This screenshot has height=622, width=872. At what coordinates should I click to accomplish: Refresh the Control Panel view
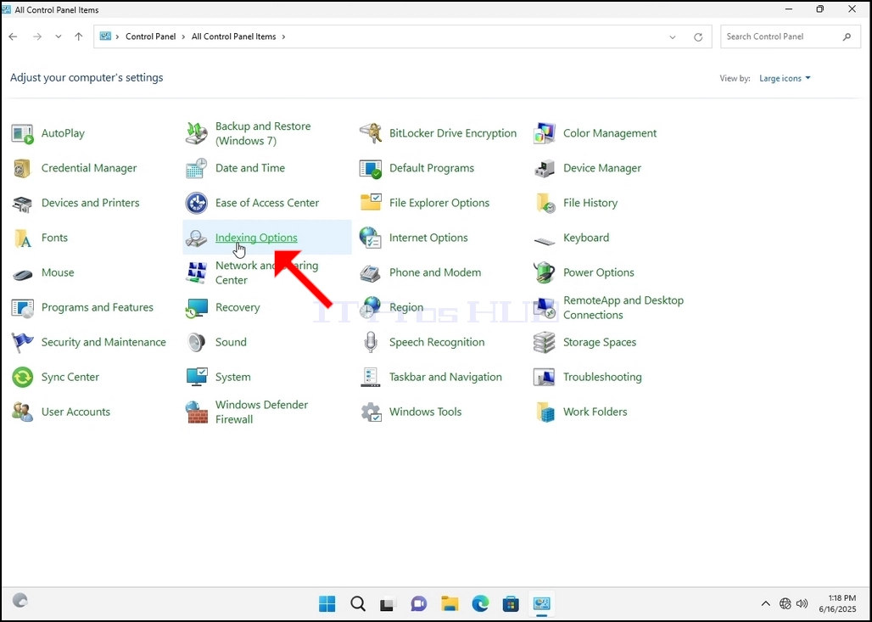(x=698, y=37)
